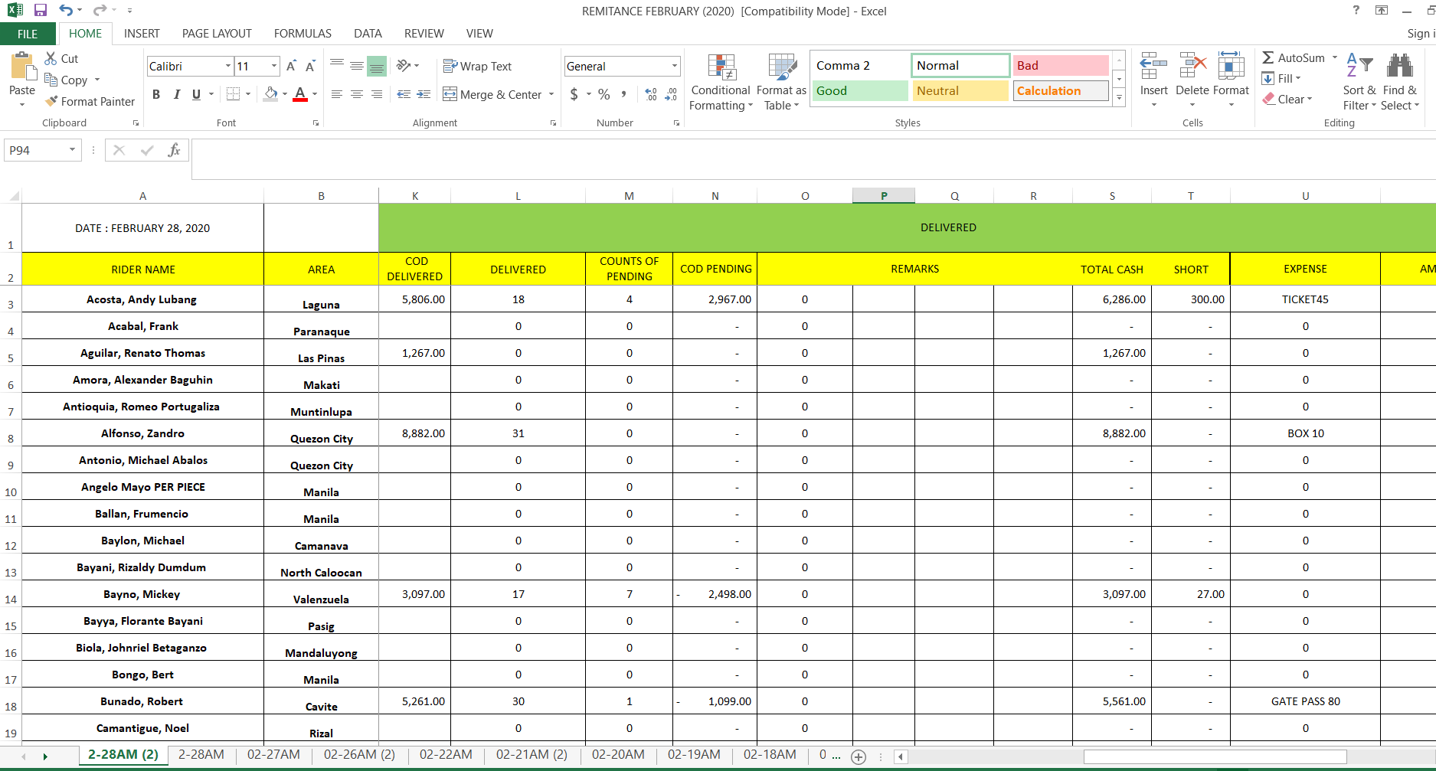Expand Fill options dropdown
The image size is (1436, 771).
[1298, 79]
